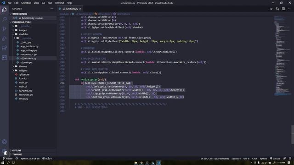Open the Windows Action Center notifications
The width and height of the screenshot is (294, 165).
289,163
